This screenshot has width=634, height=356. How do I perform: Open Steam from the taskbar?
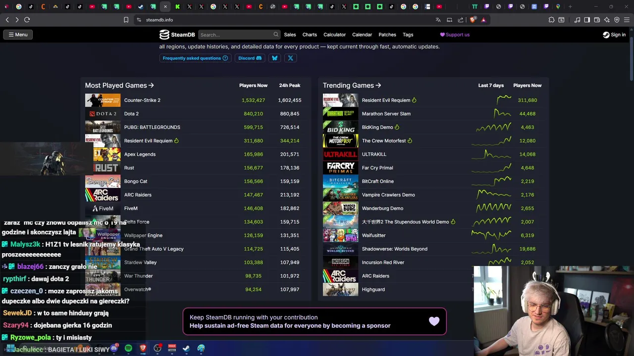pos(186,348)
